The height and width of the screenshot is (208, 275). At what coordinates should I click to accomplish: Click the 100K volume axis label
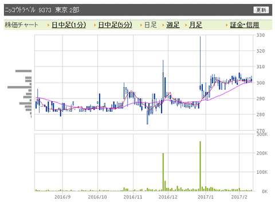[262, 172]
